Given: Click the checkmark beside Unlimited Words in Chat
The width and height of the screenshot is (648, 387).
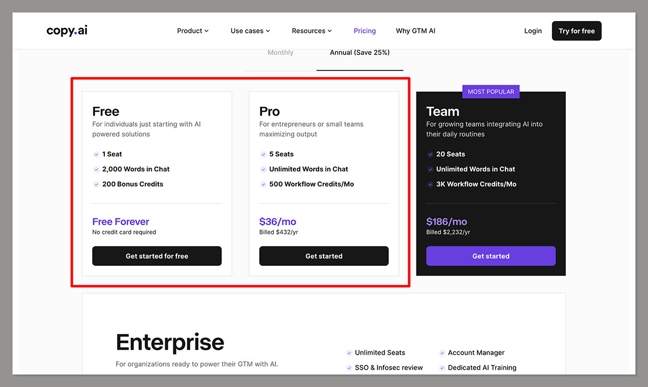Looking at the screenshot, I should [x=263, y=169].
